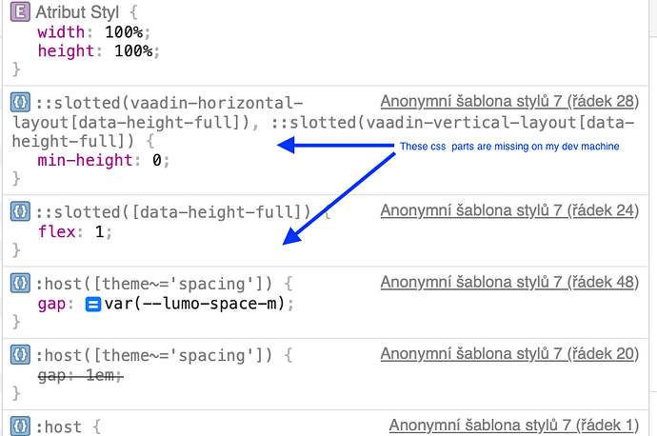This screenshot has height=436, width=657.
Task: Click rule icon beside ::slotted([data-height-full]) flex rule
Action: (x=20, y=210)
